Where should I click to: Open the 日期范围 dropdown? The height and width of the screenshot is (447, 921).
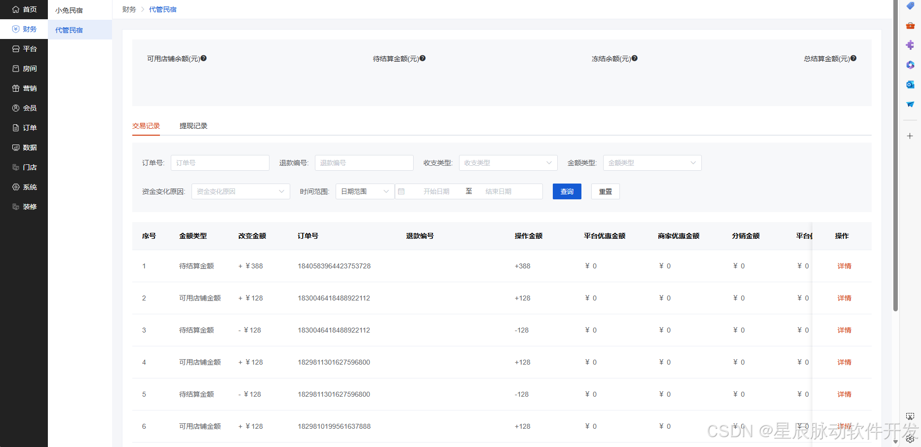(365, 191)
